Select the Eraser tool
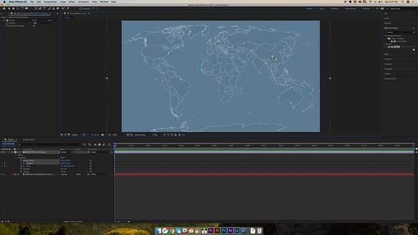418x235 pixels. click(57, 8)
